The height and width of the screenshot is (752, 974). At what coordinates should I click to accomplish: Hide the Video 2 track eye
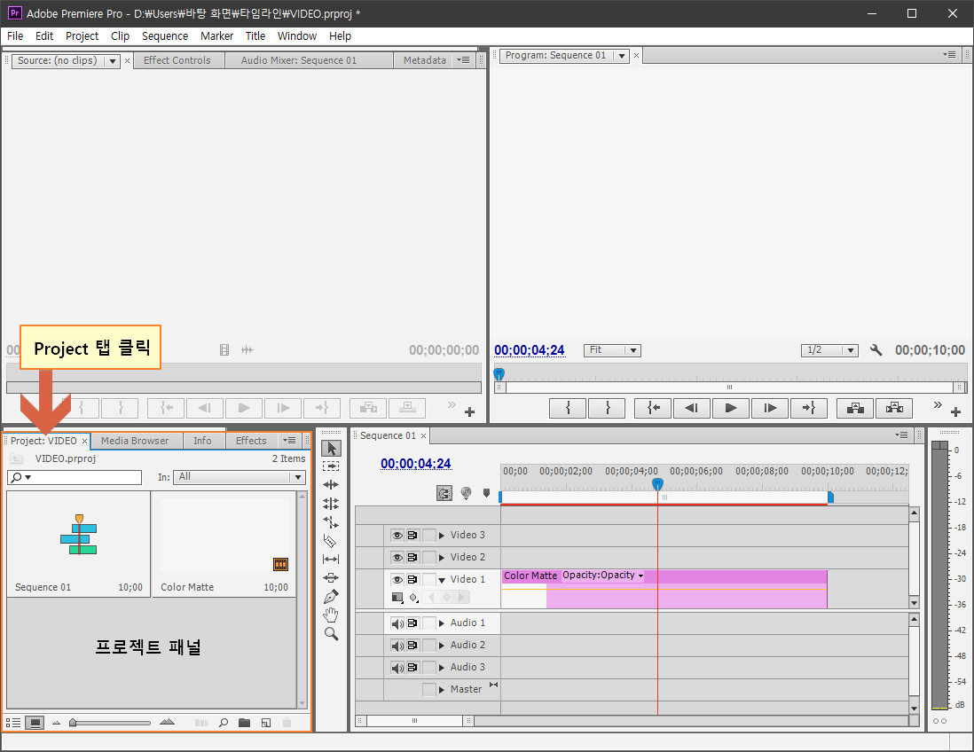pyautogui.click(x=397, y=558)
